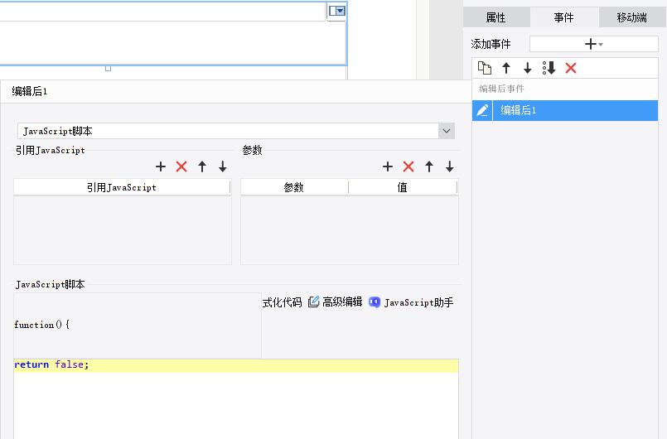Move event 编辑后1 up in list
Screen dimensions: 667x439
point(506,68)
